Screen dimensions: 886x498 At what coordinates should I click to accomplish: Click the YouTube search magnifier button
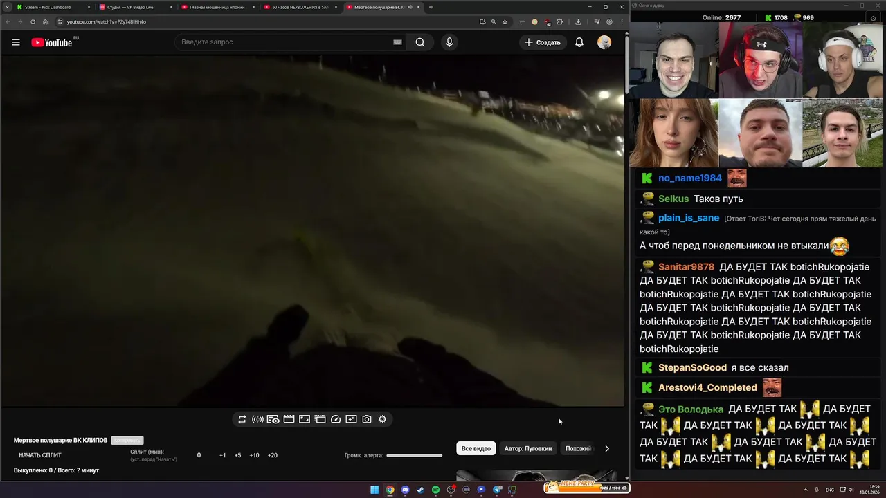coord(420,42)
